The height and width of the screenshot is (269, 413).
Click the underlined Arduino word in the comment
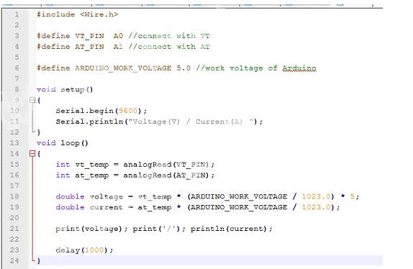pos(299,68)
